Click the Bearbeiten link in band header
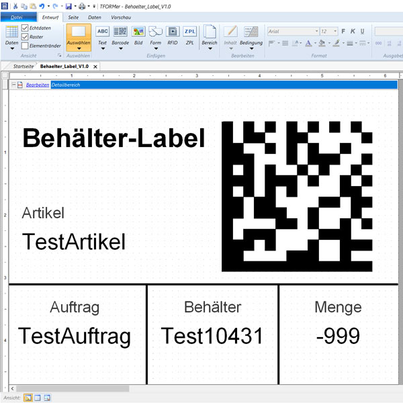This screenshot has width=403, height=403. point(38,85)
